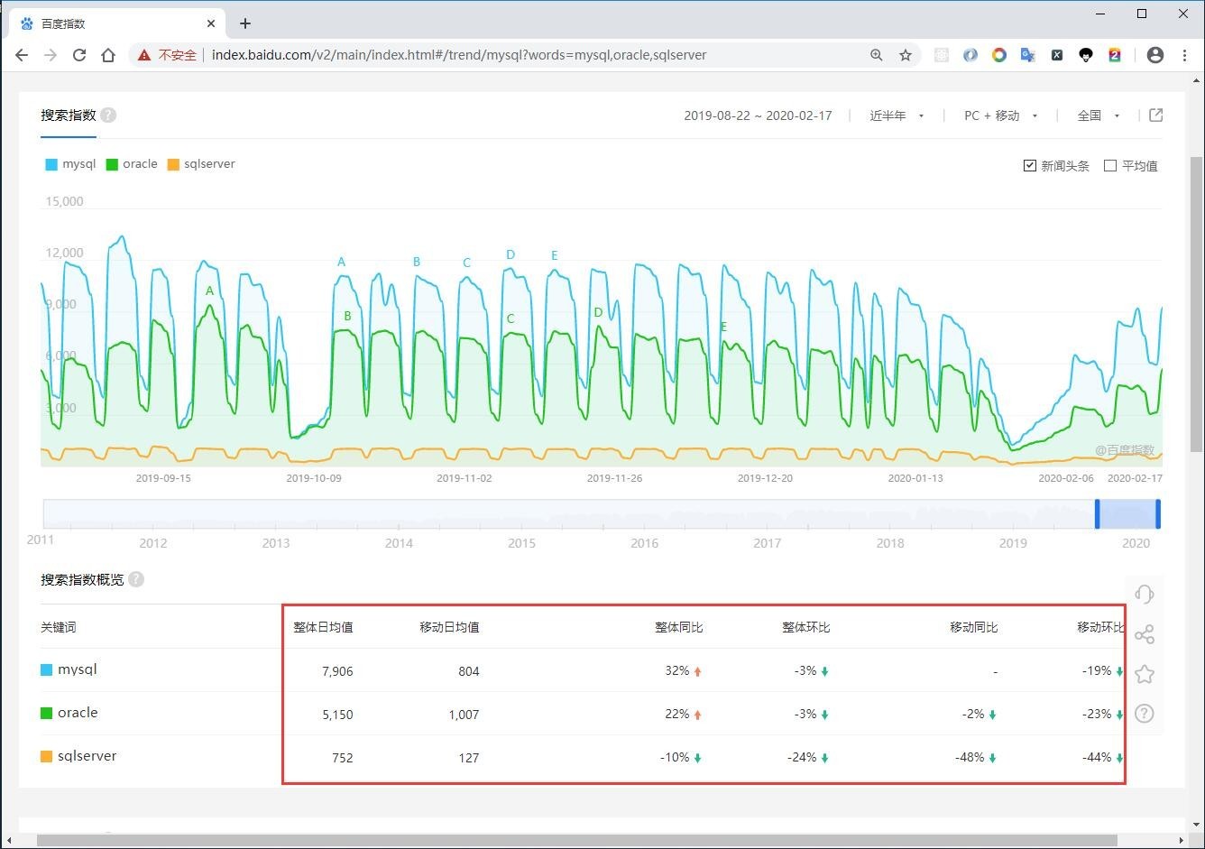Bookmark this page with the star
Screen dimensions: 1205x849
[x=906, y=55]
